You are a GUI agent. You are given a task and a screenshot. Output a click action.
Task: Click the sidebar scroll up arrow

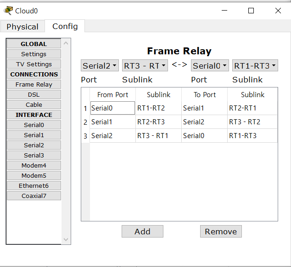pos(66,43)
